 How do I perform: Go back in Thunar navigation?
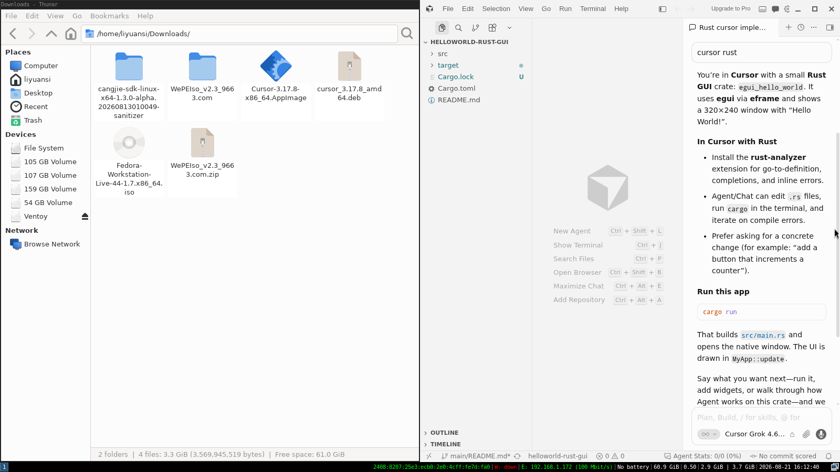tap(13, 34)
